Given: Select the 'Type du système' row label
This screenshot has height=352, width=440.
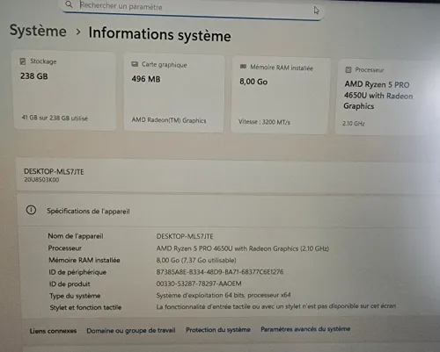Looking at the screenshot, I should point(75,296).
